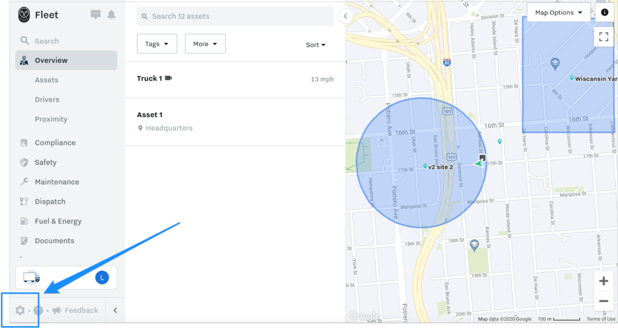Screen dimensions: 618x328
Task: Open the chat messages icon
Action: point(95,15)
